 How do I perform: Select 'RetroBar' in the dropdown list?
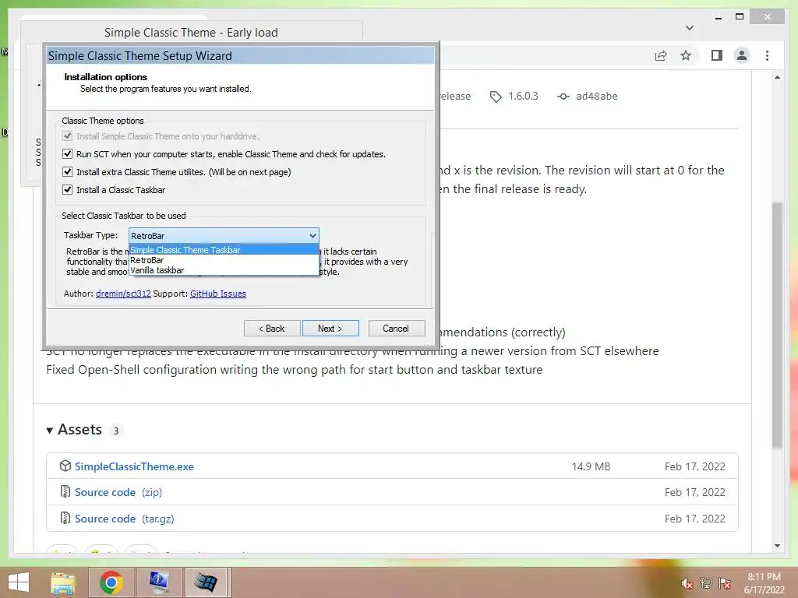224,260
